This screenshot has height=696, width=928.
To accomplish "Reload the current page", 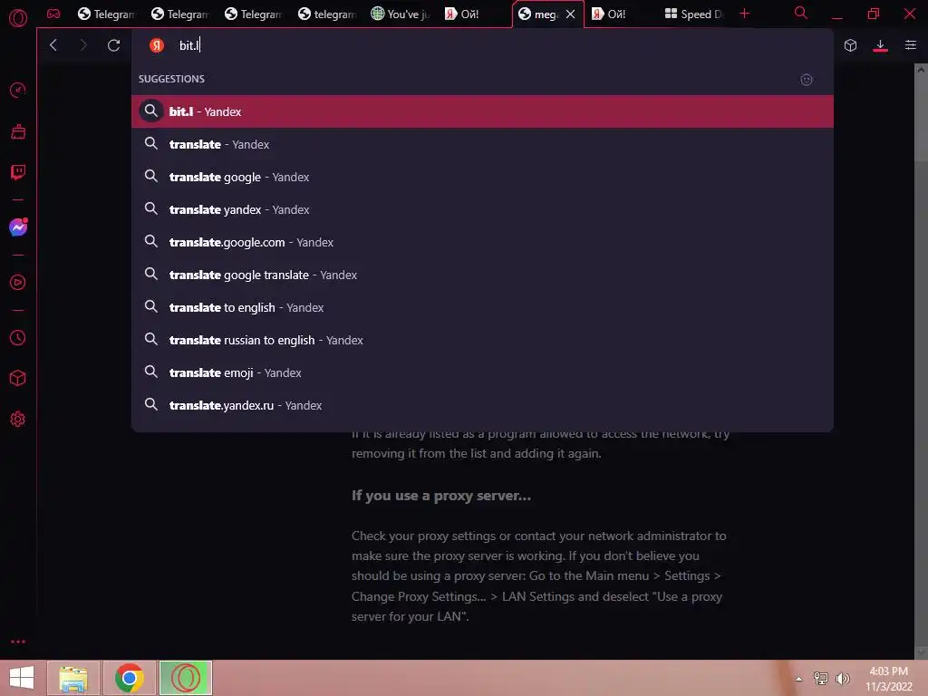I will point(113,45).
